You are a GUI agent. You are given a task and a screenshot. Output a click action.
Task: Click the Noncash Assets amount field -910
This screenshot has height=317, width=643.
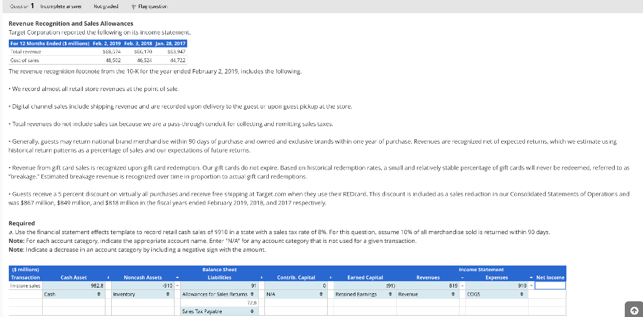(143, 285)
